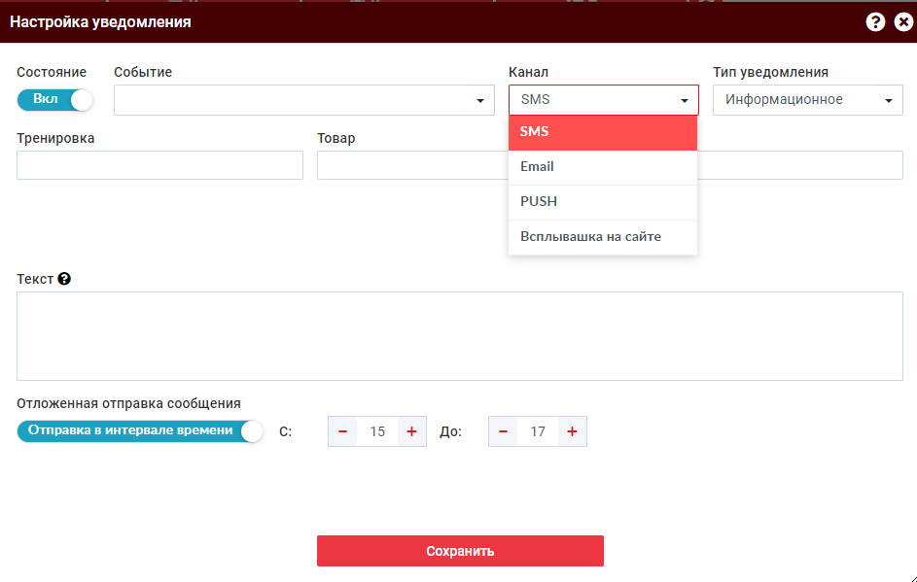Collapse the Канал dropdown showing SMS
Viewport: 917px width, 582px height.
tap(603, 100)
